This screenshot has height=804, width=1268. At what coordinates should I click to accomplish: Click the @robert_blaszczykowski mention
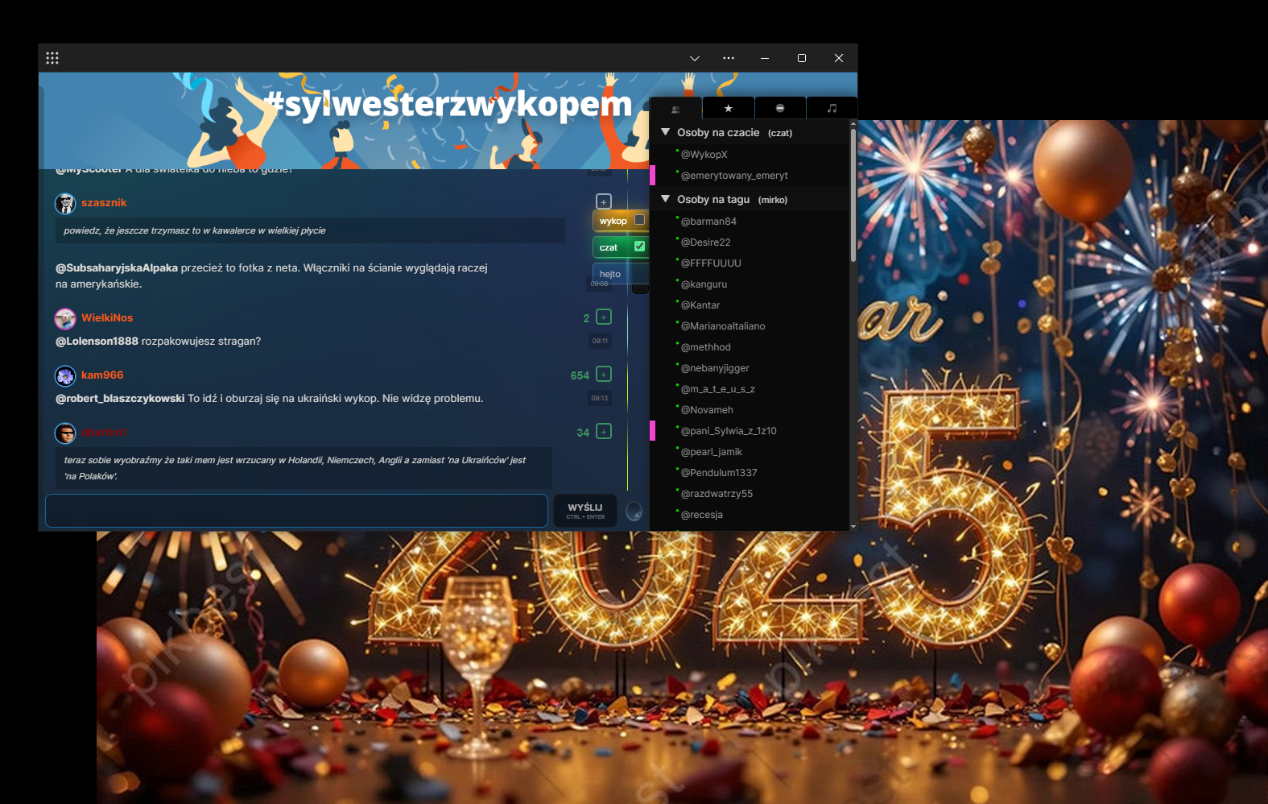120,399
